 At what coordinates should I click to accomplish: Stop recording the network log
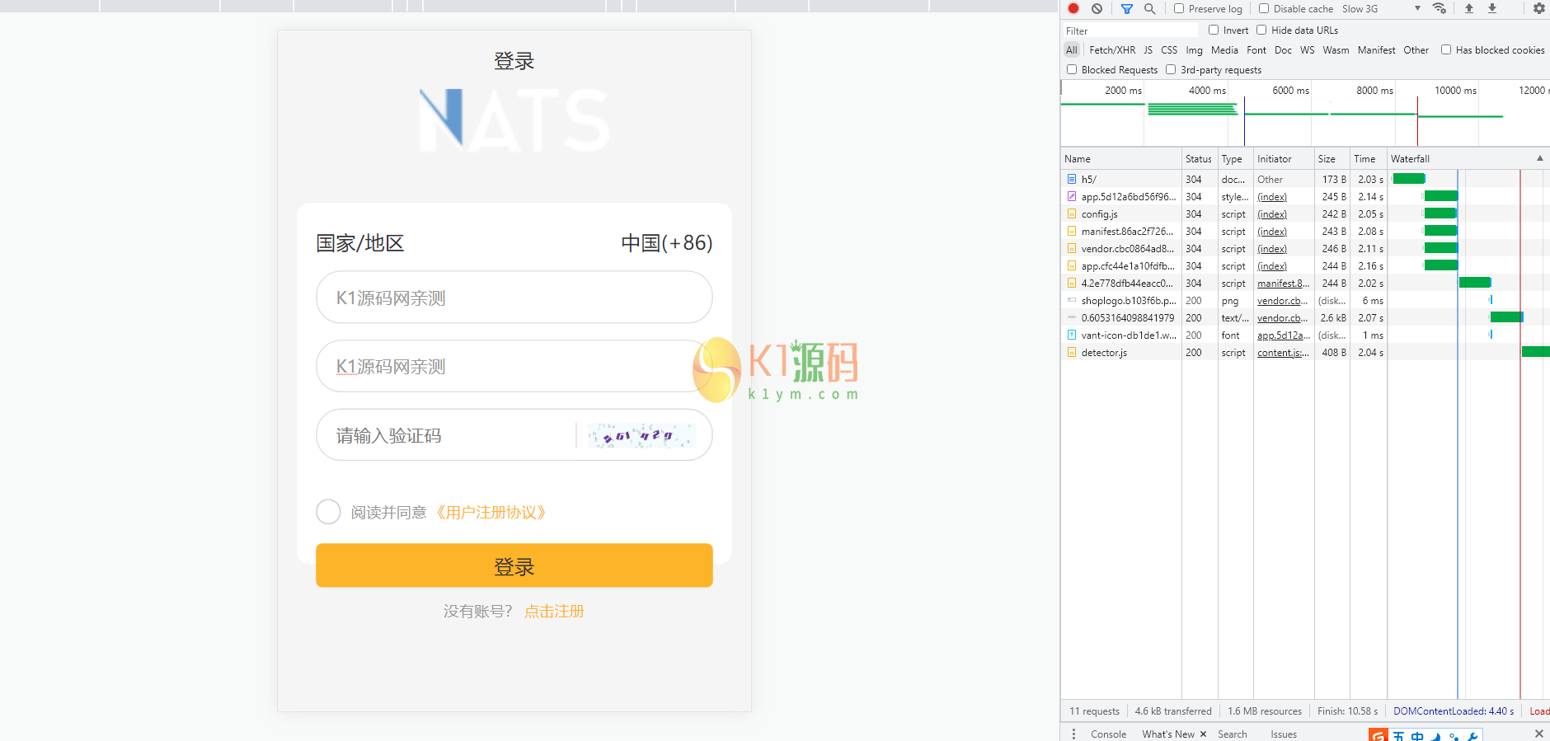[1073, 8]
